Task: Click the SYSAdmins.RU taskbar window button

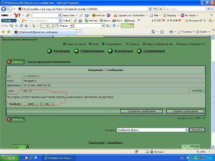Action: (x=59, y=158)
